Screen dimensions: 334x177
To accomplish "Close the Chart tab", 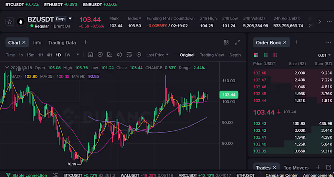I will click(24, 43).
